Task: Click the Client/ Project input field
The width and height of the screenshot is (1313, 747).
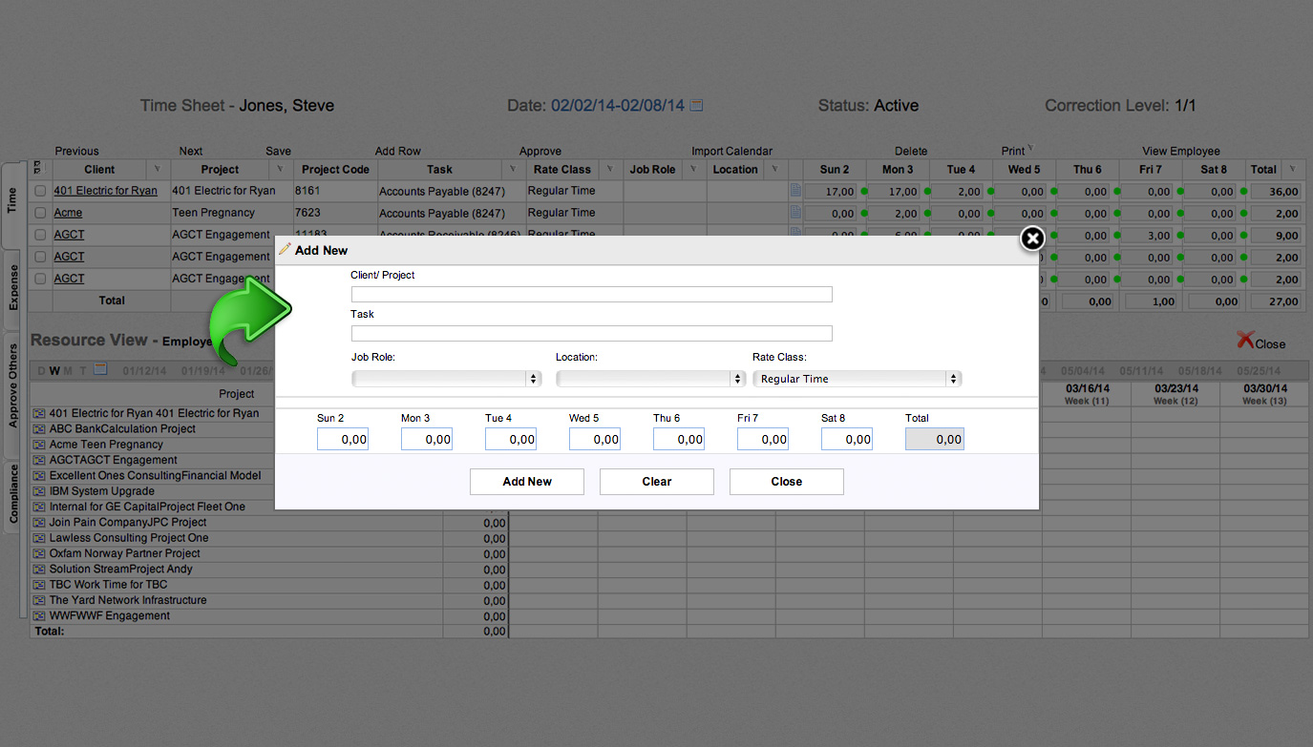Action: [591, 295]
